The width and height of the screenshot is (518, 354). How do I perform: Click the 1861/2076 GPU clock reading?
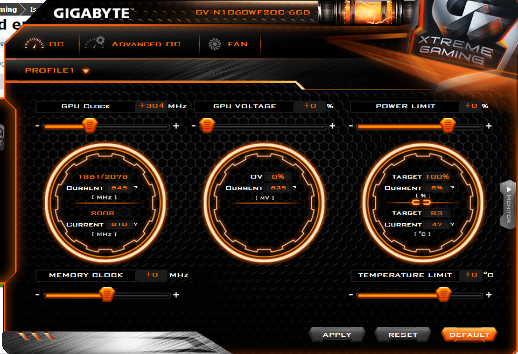(x=103, y=176)
